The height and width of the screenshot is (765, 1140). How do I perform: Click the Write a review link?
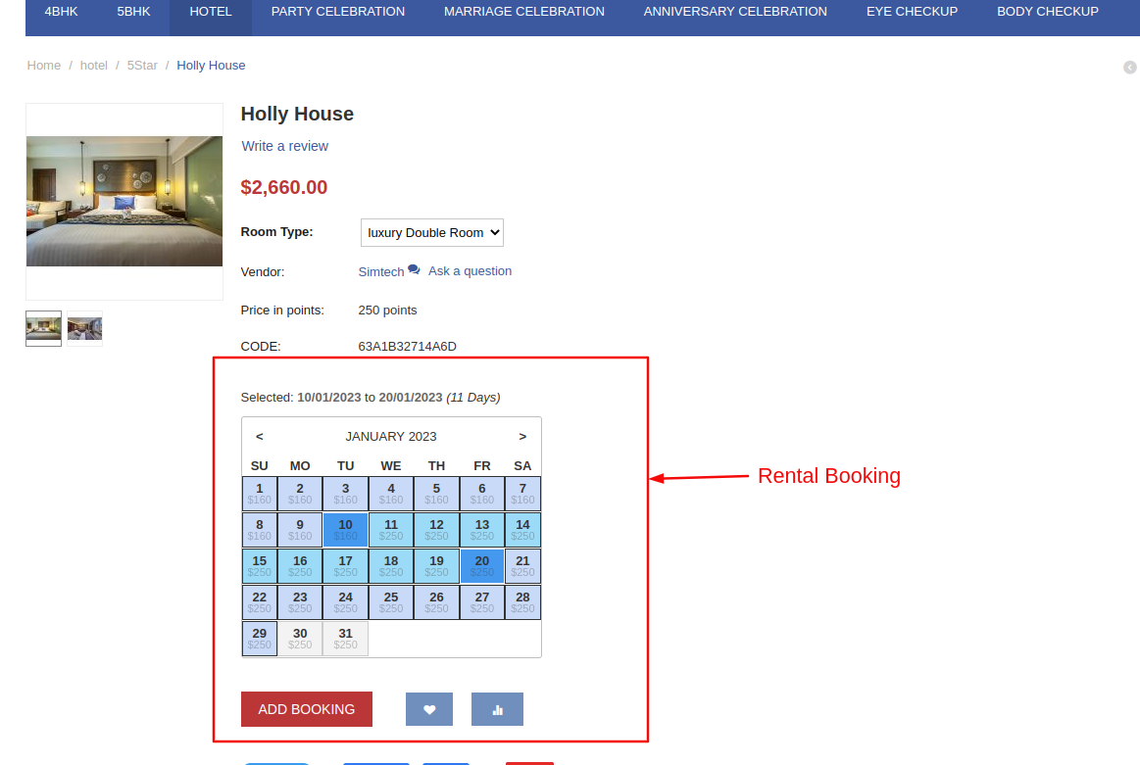click(284, 146)
